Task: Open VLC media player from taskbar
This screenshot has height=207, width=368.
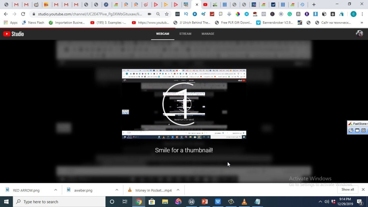Action: [244, 202]
